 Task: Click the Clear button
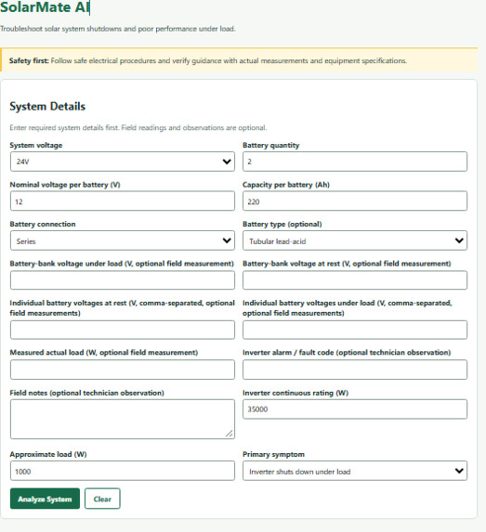pos(102,499)
